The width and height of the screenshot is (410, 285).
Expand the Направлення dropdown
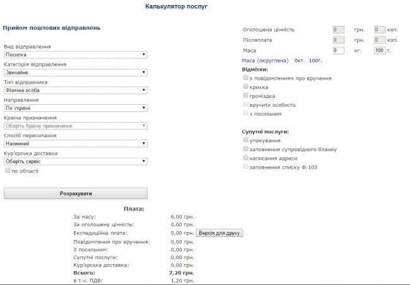tap(75, 108)
